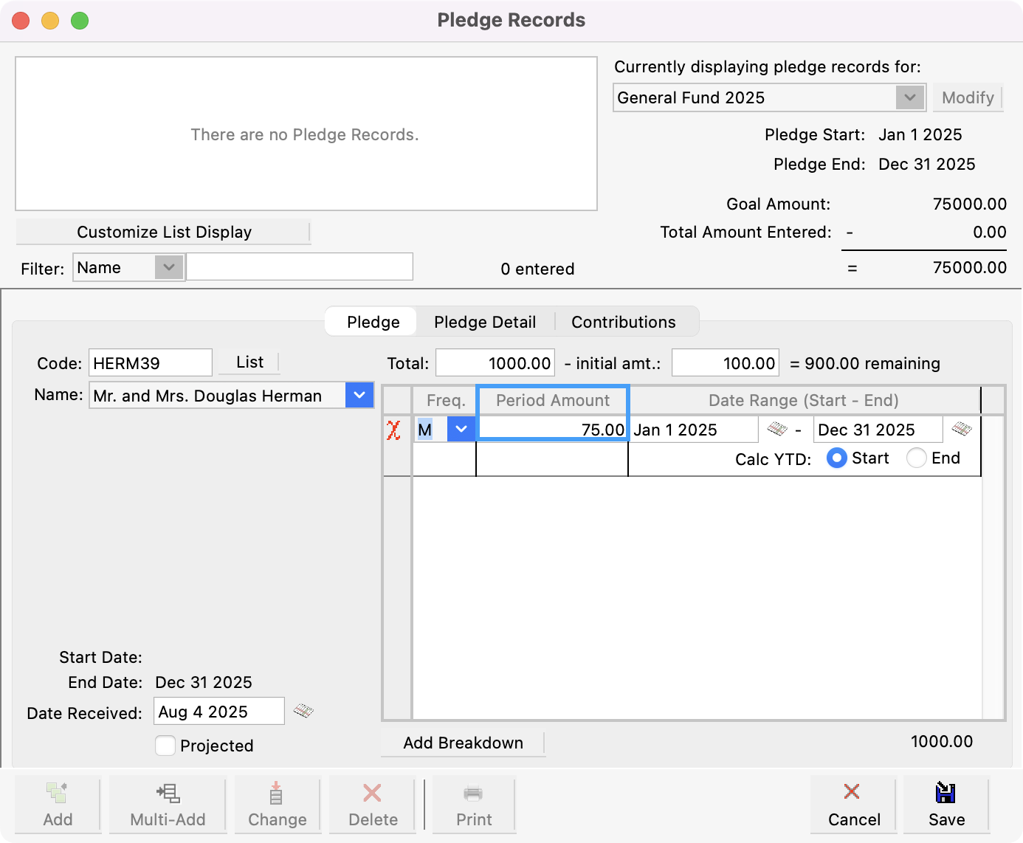This screenshot has width=1023, height=843.
Task: Open the calendar next to Date Received field
Action: pyautogui.click(x=304, y=711)
